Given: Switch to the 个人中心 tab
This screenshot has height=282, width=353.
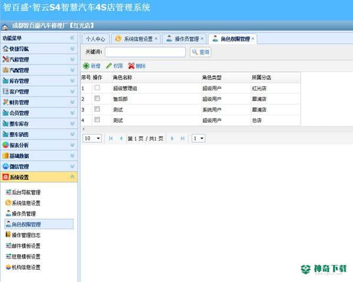Looking at the screenshot, I should tap(95, 39).
